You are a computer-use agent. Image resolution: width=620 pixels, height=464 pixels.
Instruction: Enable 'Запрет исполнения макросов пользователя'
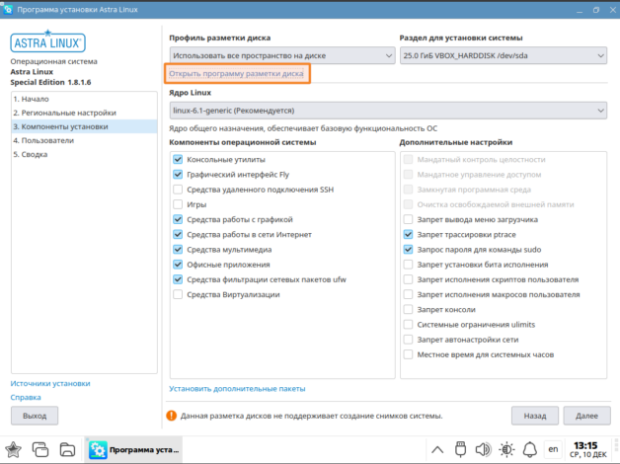(408, 294)
